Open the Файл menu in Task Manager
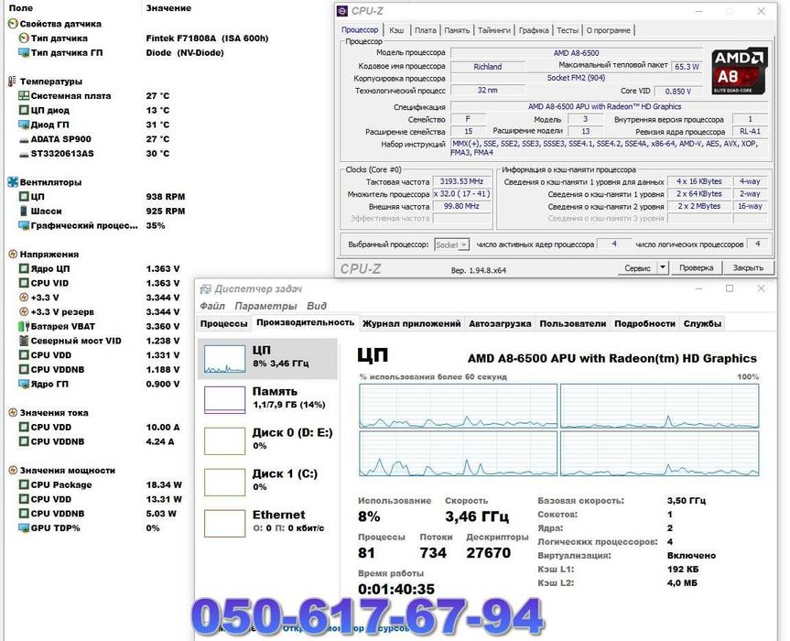 click(212, 306)
